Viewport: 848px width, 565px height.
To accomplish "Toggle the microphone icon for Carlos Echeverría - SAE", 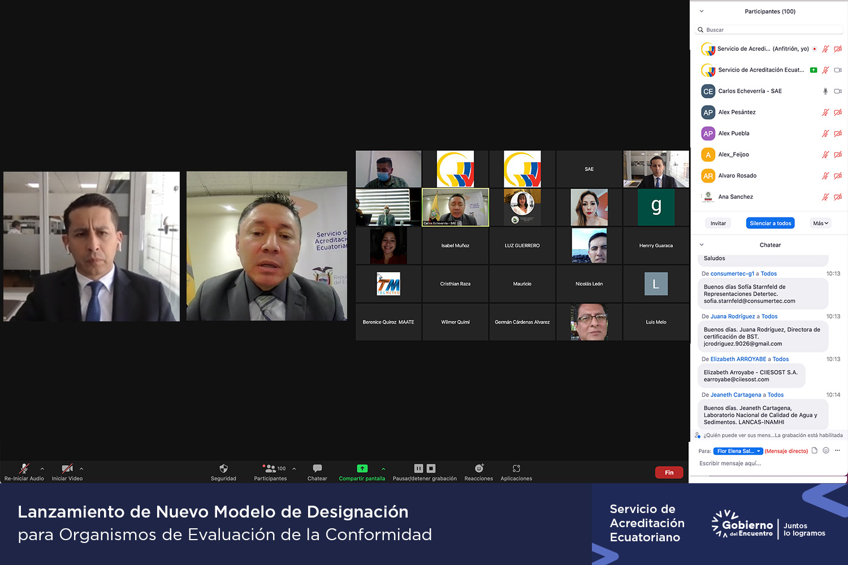I will pos(825,91).
